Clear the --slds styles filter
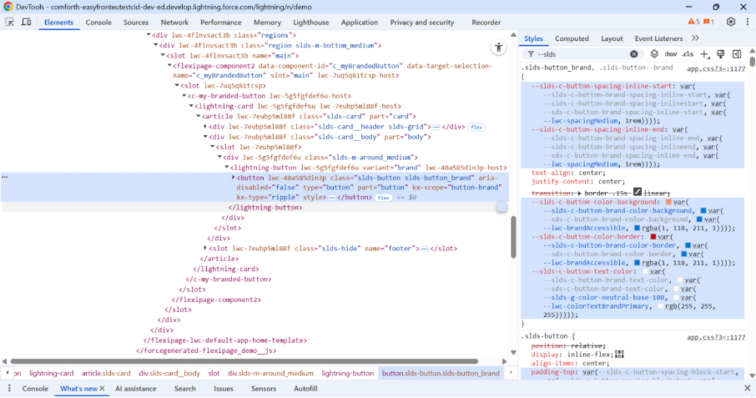The image size is (756, 398). coord(633,54)
